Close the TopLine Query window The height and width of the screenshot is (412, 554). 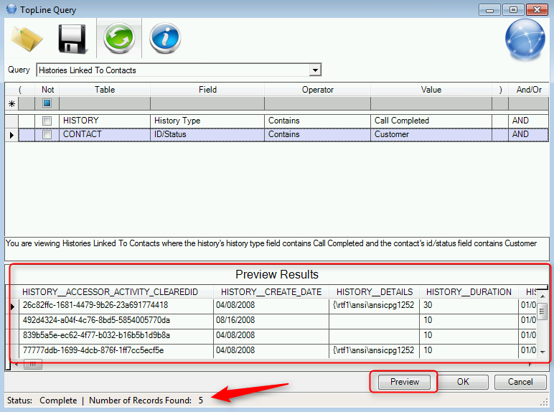[537, 9]
